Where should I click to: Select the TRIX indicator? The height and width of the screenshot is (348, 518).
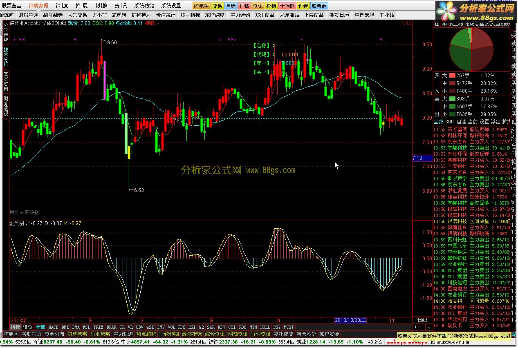(98, 327)
